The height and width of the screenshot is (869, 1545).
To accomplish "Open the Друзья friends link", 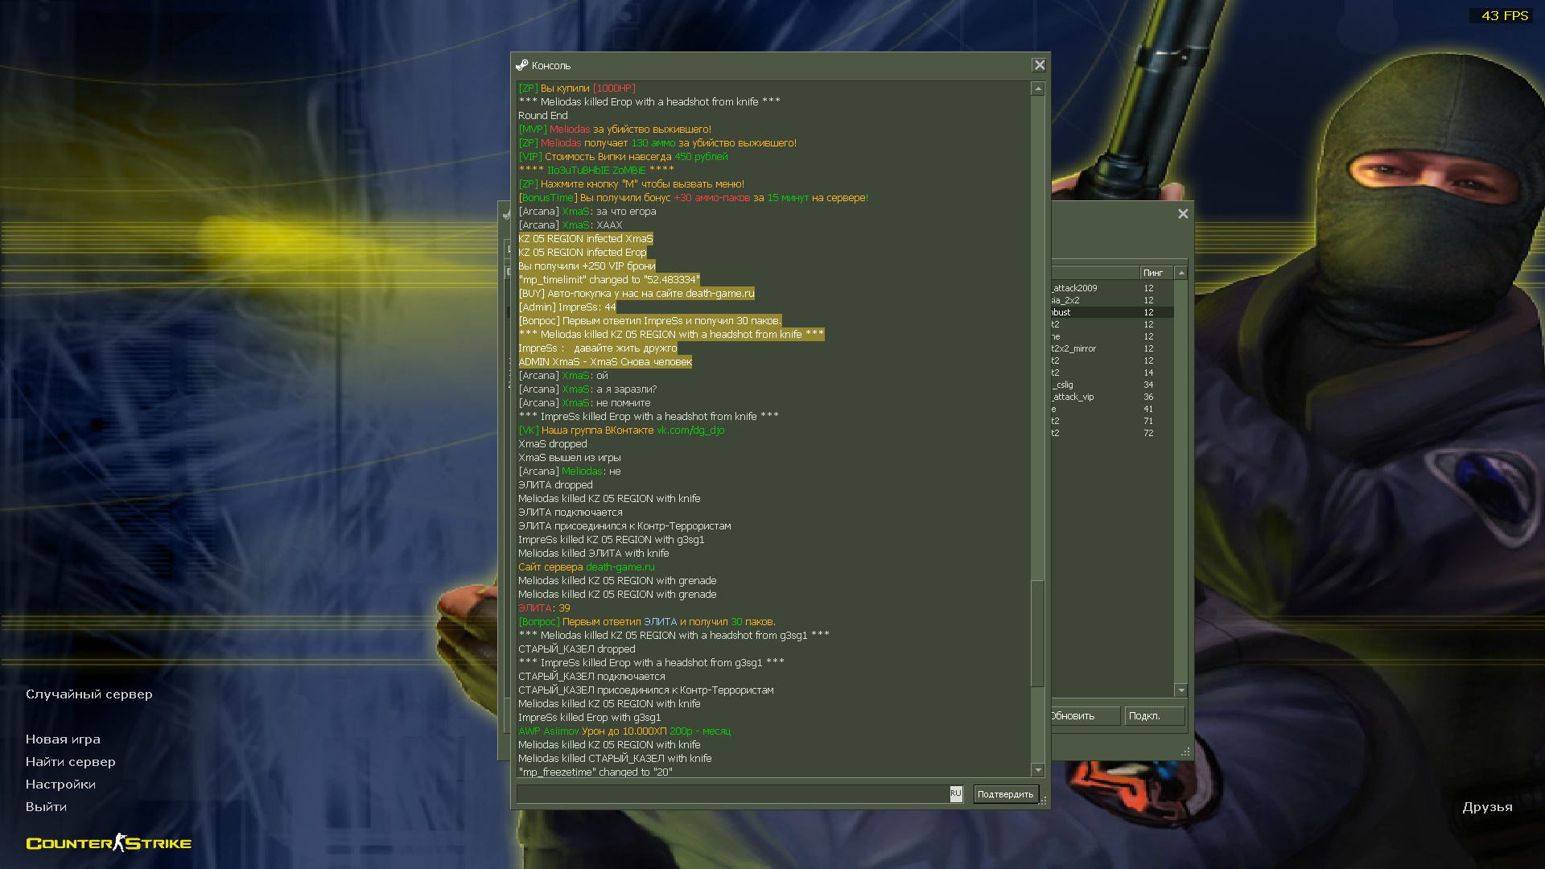I will tap(1487, 807).
